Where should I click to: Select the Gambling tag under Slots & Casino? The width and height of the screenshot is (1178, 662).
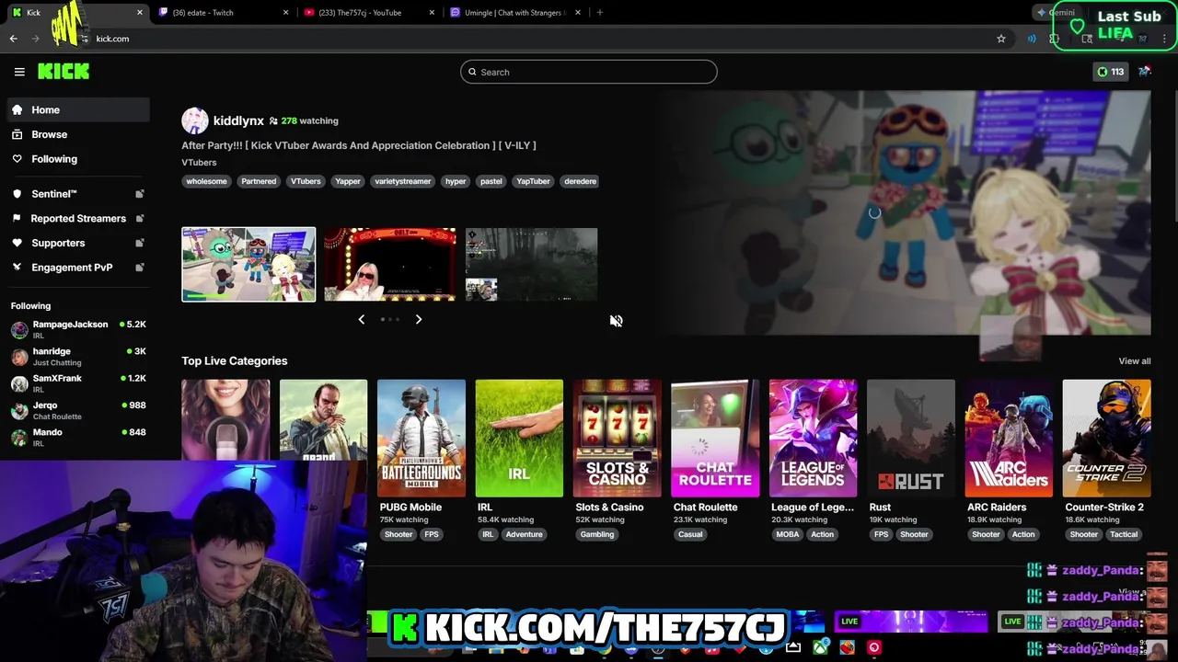coord(597,534)
